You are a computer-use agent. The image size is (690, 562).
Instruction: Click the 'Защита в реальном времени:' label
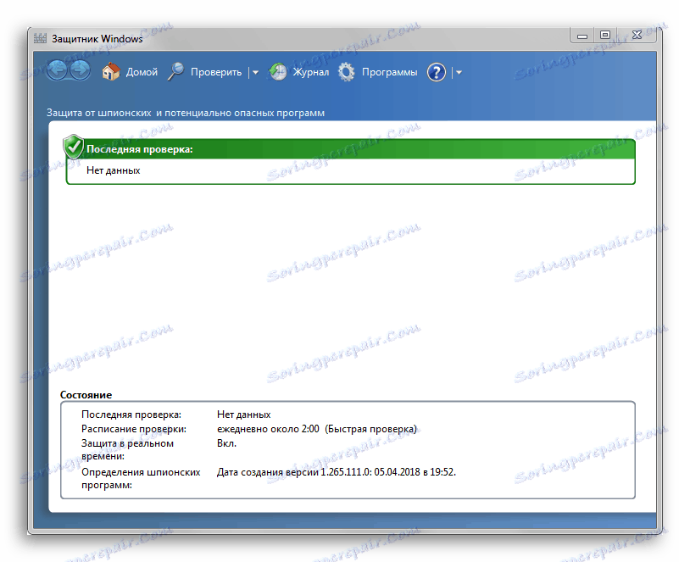pos(128,450)
